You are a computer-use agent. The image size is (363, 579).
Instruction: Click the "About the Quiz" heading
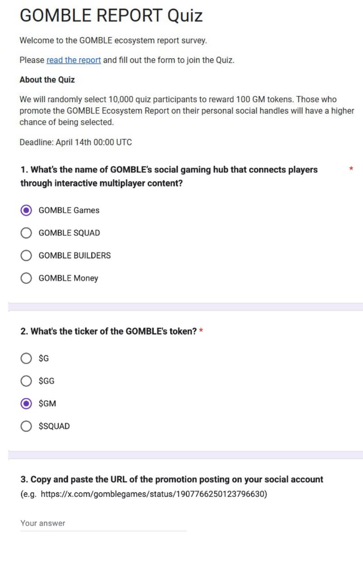(47, 80)
